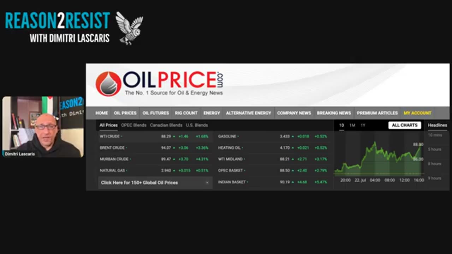Open the ENERGY menu item

click(212, 113)
